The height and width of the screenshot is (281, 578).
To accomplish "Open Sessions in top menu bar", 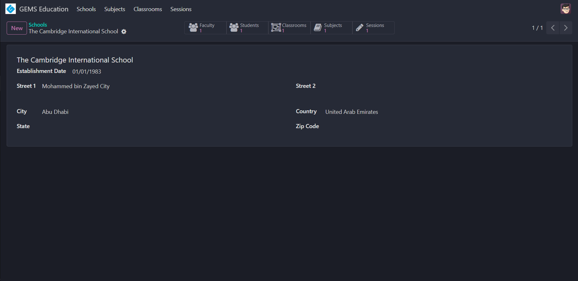I will pos(181,9).
